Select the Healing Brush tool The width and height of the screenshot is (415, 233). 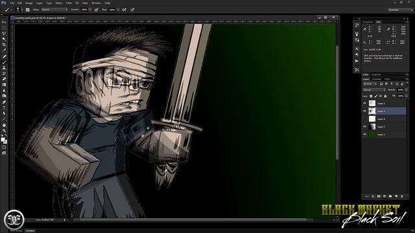(4, 56)
